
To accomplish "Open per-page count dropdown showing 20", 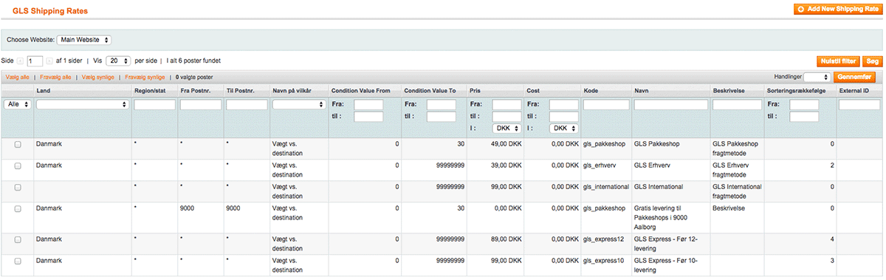I will point(118,61).
